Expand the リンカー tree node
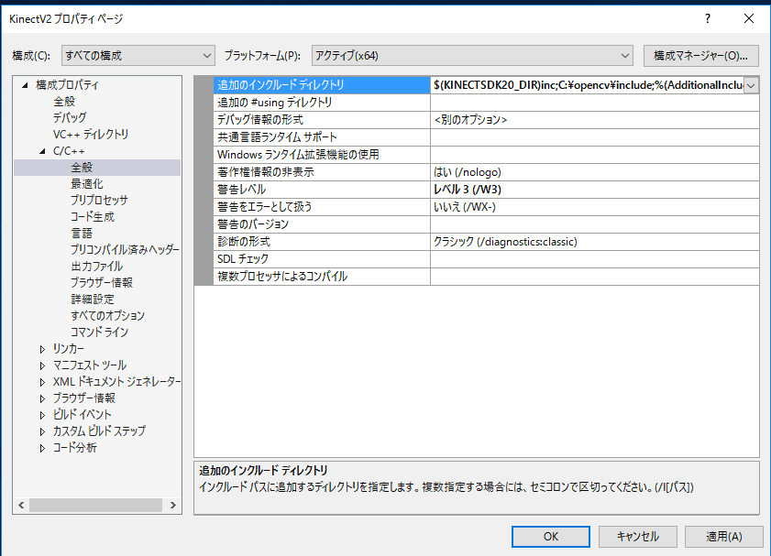 pos(42,349)
